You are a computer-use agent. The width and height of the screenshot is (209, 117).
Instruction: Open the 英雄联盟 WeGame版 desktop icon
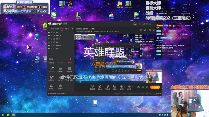click(79, 16)
